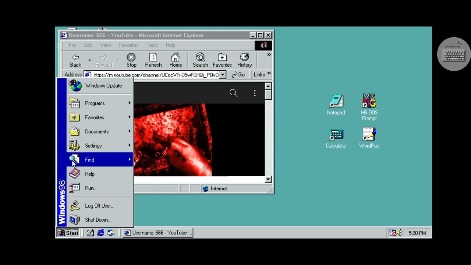
Task: Expand hidden toolbar buttons chevron
Action: pos(269,55)
